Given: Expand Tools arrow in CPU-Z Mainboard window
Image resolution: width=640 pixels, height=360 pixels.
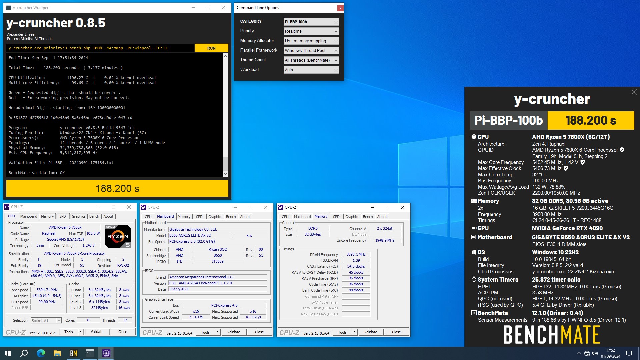Looking at the screenshot, I should point(217,332).
